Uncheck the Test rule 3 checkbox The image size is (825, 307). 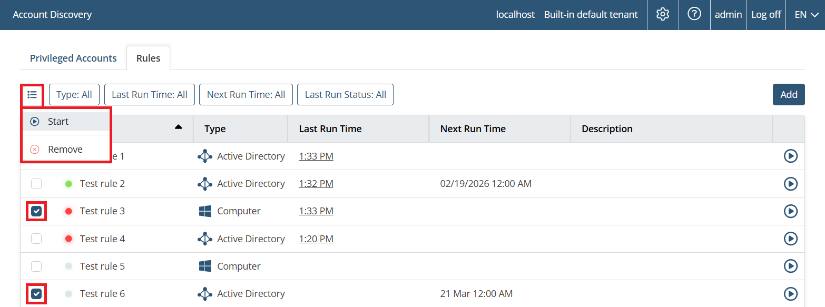coord(36,211)
